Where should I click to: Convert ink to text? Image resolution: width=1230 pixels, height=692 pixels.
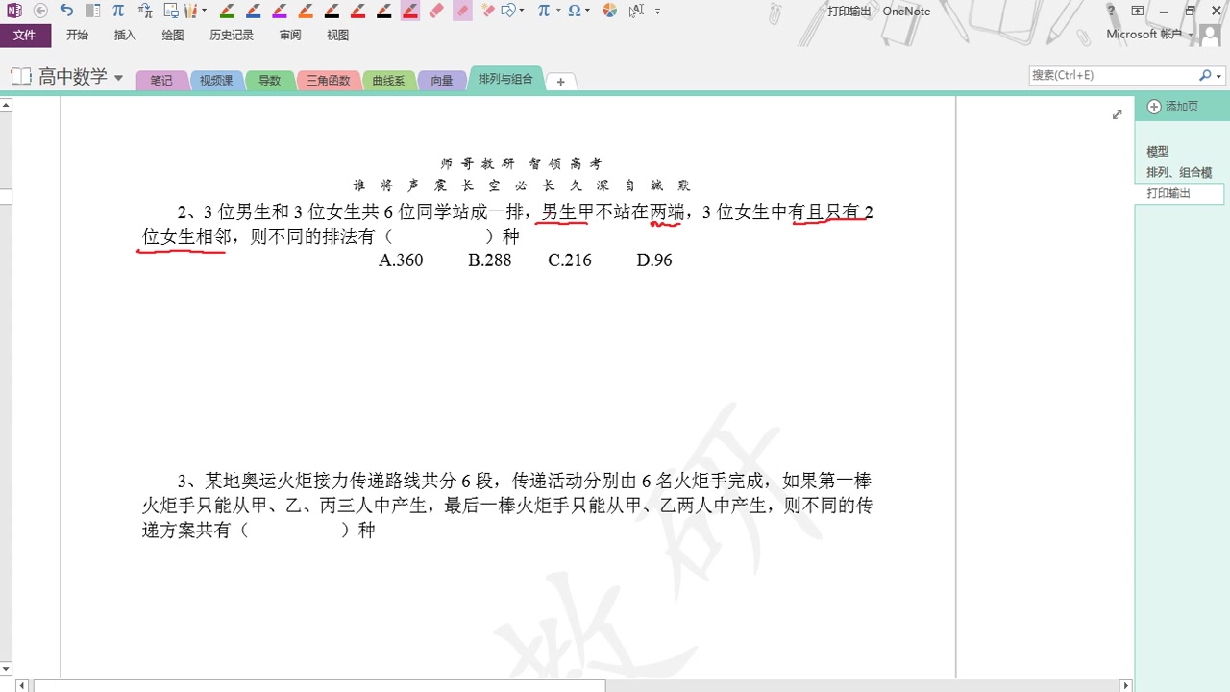[x=637, y=11]
